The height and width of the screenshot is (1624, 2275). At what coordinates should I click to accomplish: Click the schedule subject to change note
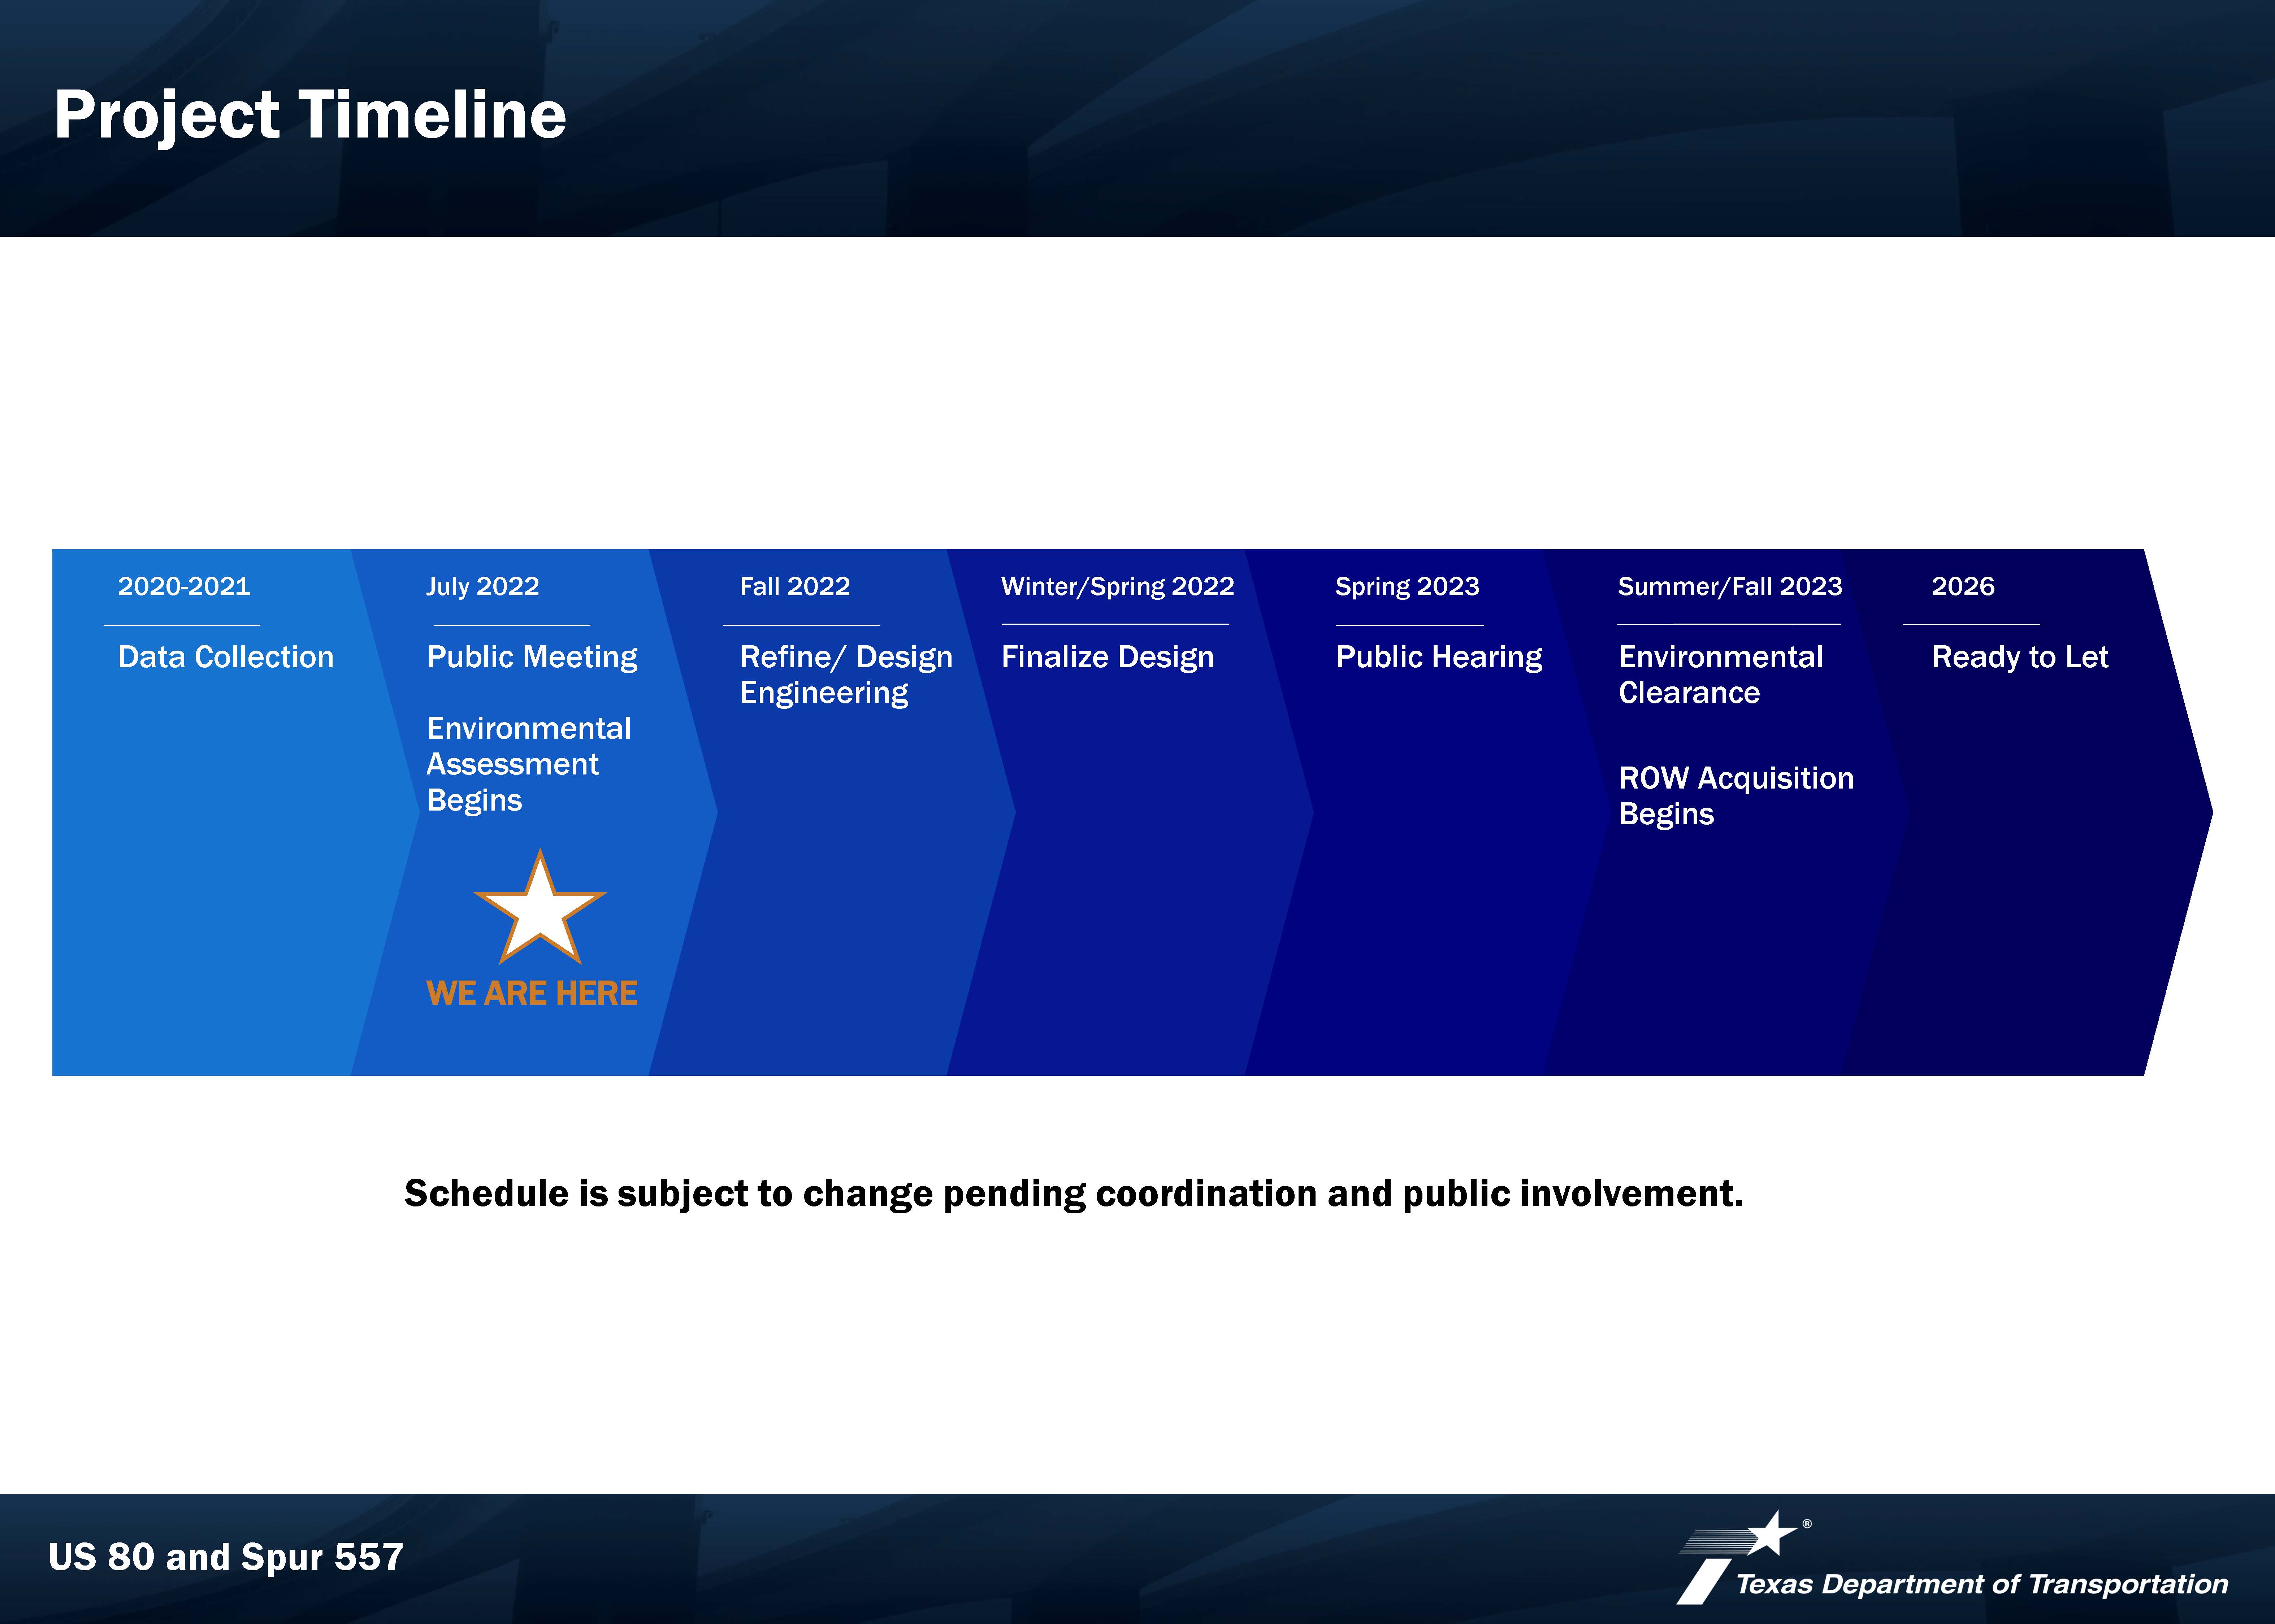[1074, 1194]
